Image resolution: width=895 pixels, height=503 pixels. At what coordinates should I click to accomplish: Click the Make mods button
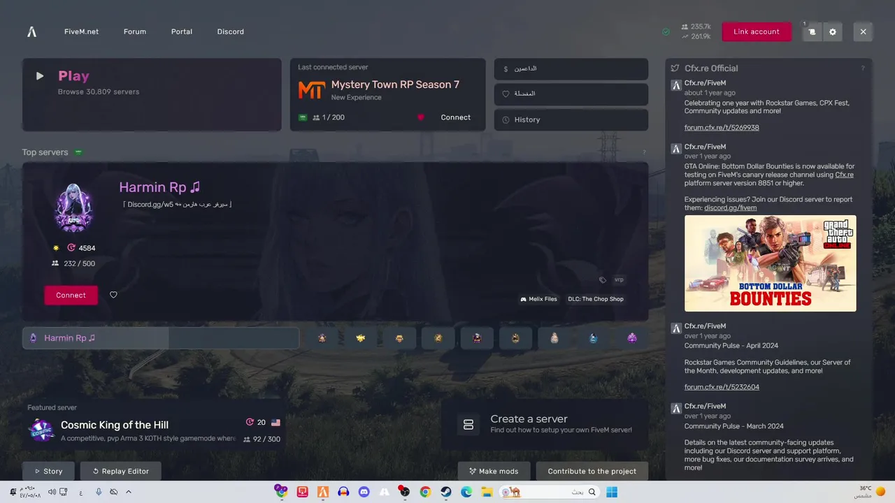tap(494, 471)
